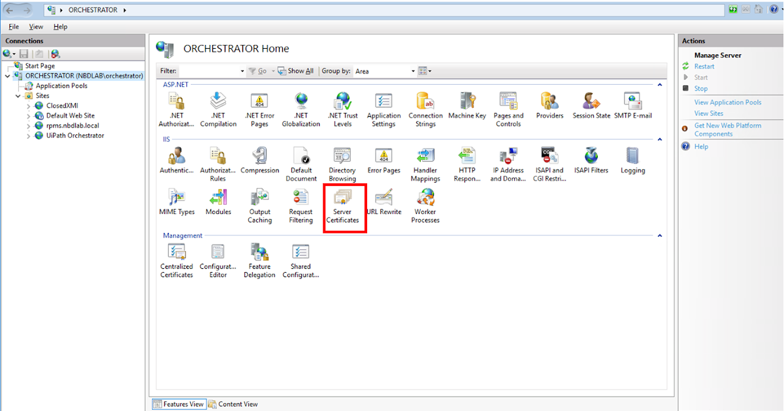Open .NET Authorization Rules feature
Image resolution: width=784 pixels, height=411 pixels.
(176, 110)
